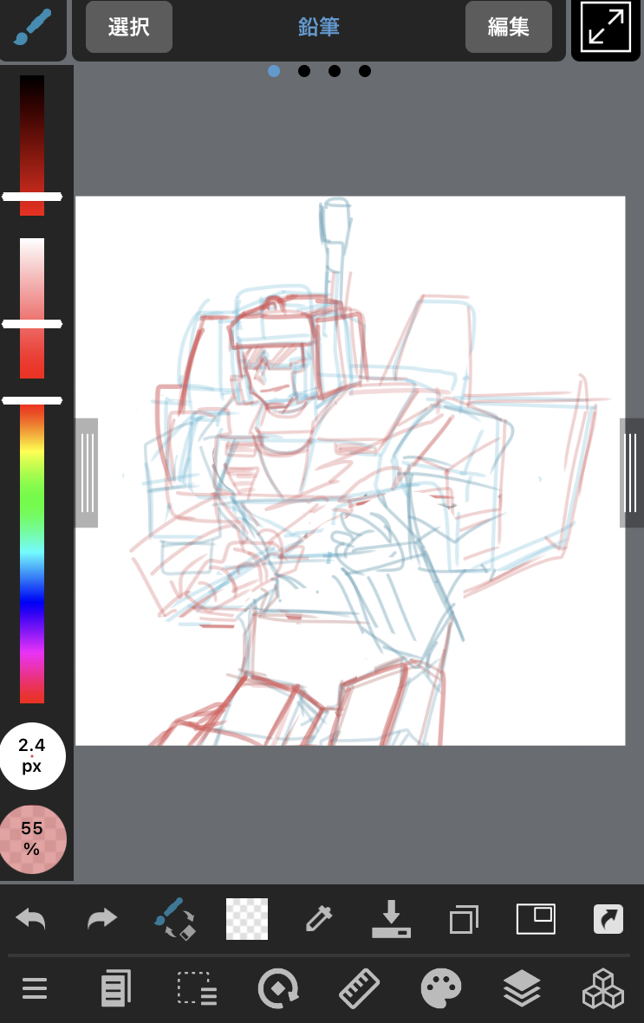Screen dimensions: 644x1023
Task: Open the selection tools menu
Action: pos(197,987)
